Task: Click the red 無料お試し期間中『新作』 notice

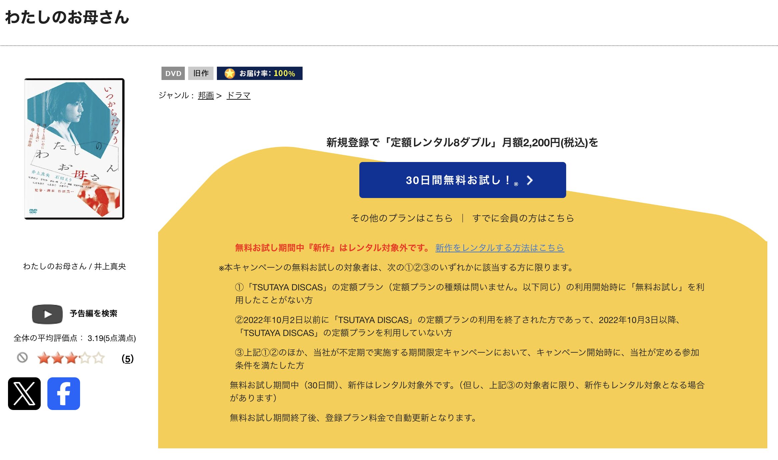Action: tap(333, 248)
